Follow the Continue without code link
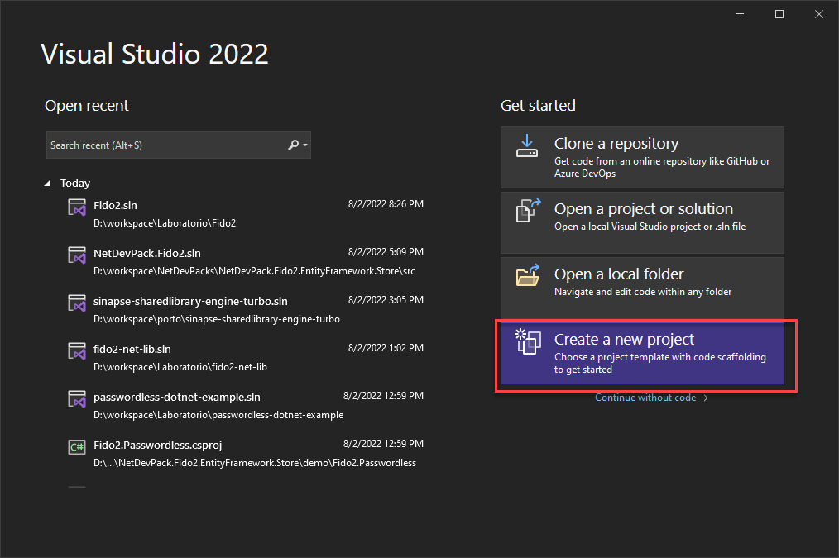This screenshot has width=839, height=558. 651,398
